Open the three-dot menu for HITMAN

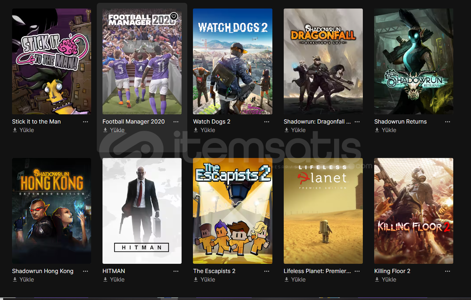(176, 271)
